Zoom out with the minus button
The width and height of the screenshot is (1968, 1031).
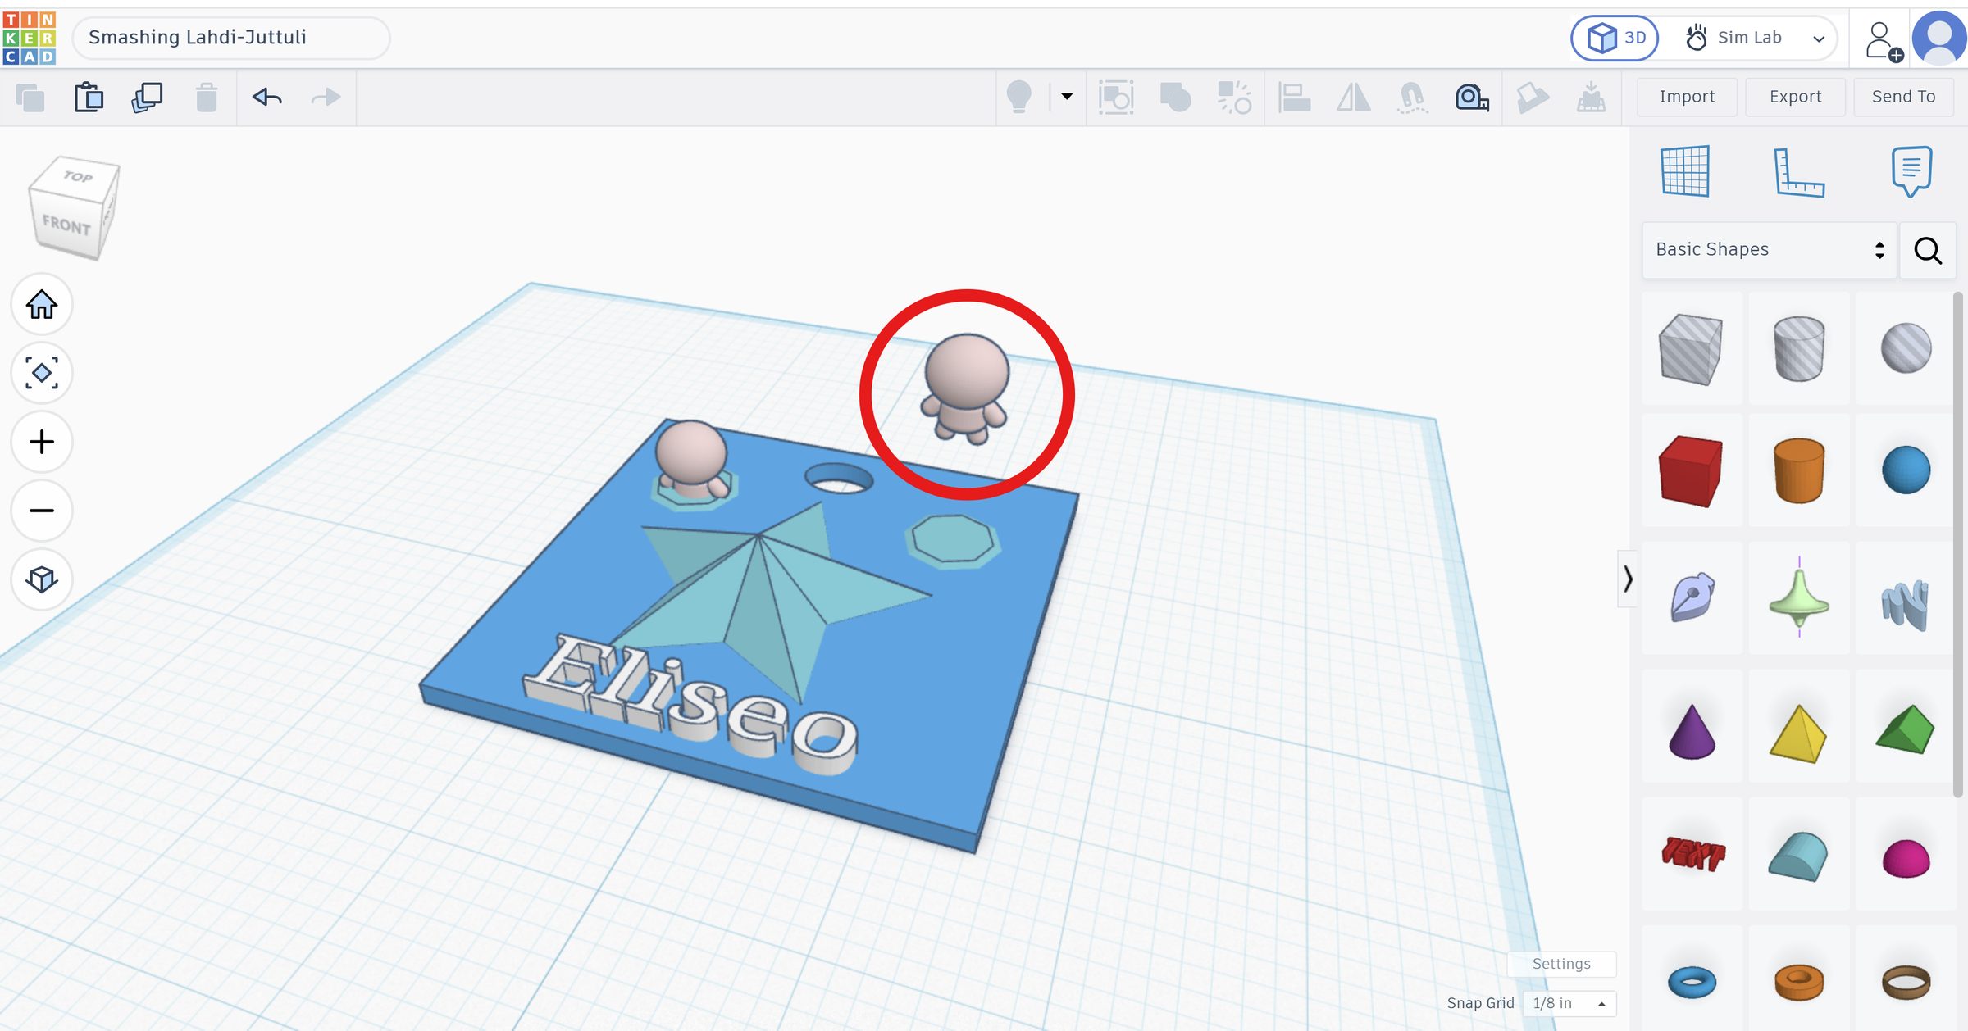[42, 511]
